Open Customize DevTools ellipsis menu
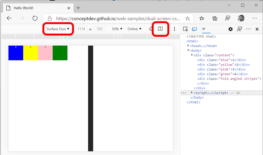Viewport: 263px width, 155px height. tap(248, 29)
